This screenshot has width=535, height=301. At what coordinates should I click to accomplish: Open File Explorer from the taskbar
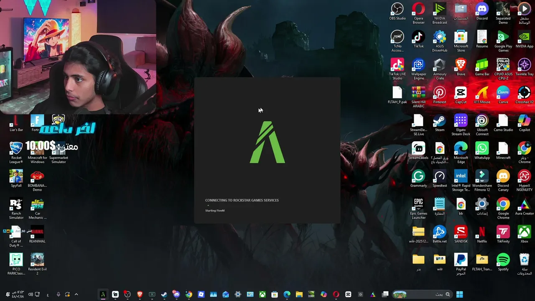[299, 294]
